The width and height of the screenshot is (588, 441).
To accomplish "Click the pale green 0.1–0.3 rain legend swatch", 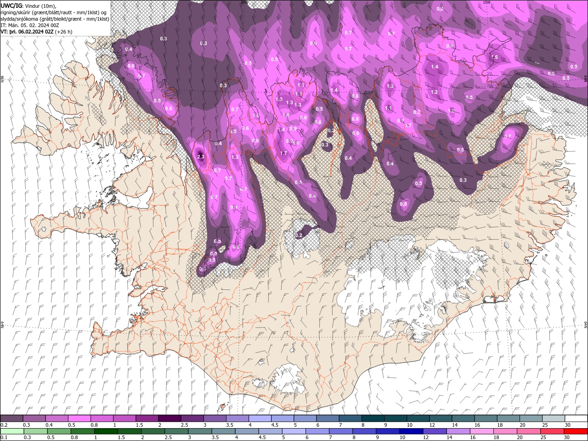I will tap(12, 431).
